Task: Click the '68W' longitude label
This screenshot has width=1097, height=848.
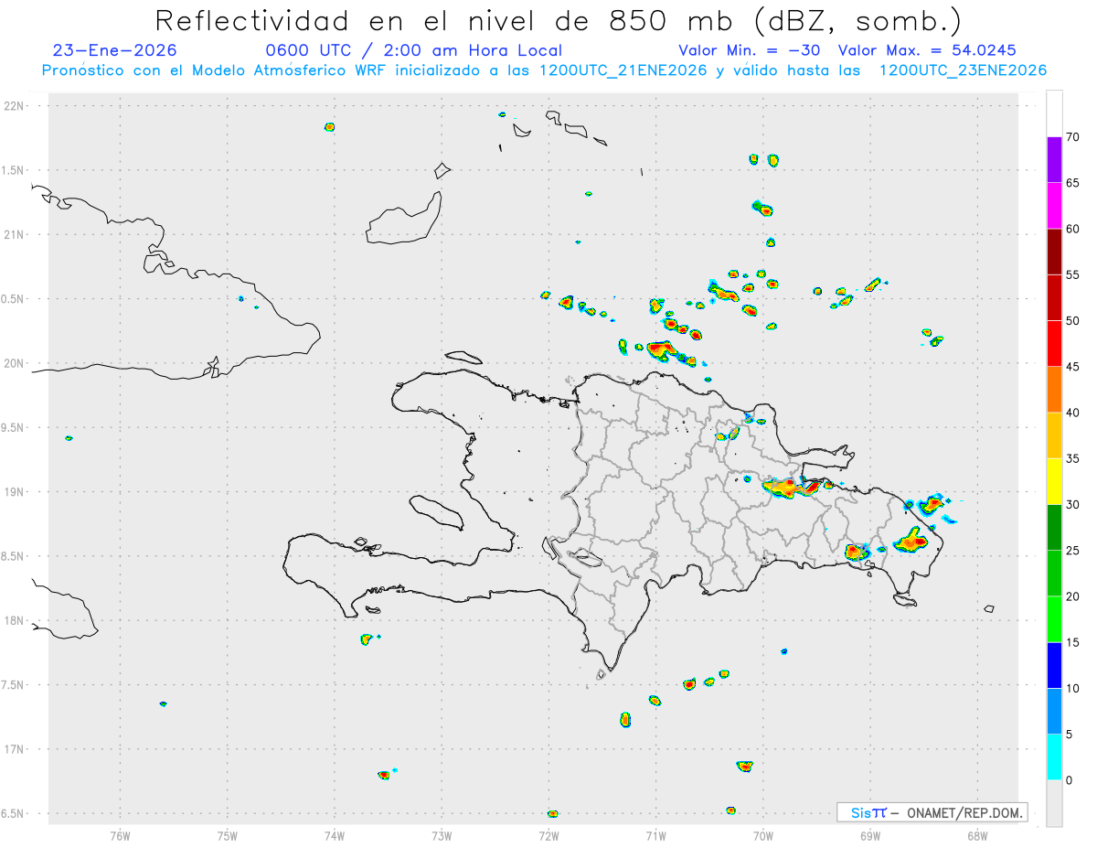Action: pos(976,835)
